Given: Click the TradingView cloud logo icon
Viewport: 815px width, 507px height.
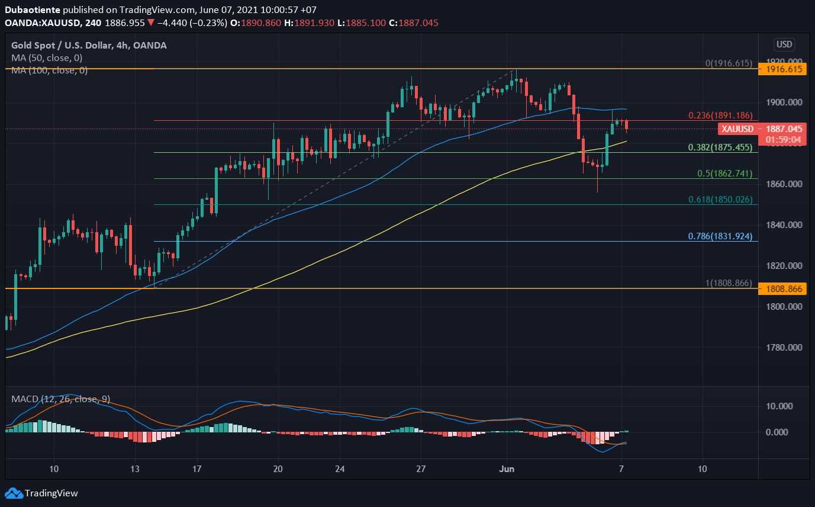Looking at the screenshot, I should (14, 493).
